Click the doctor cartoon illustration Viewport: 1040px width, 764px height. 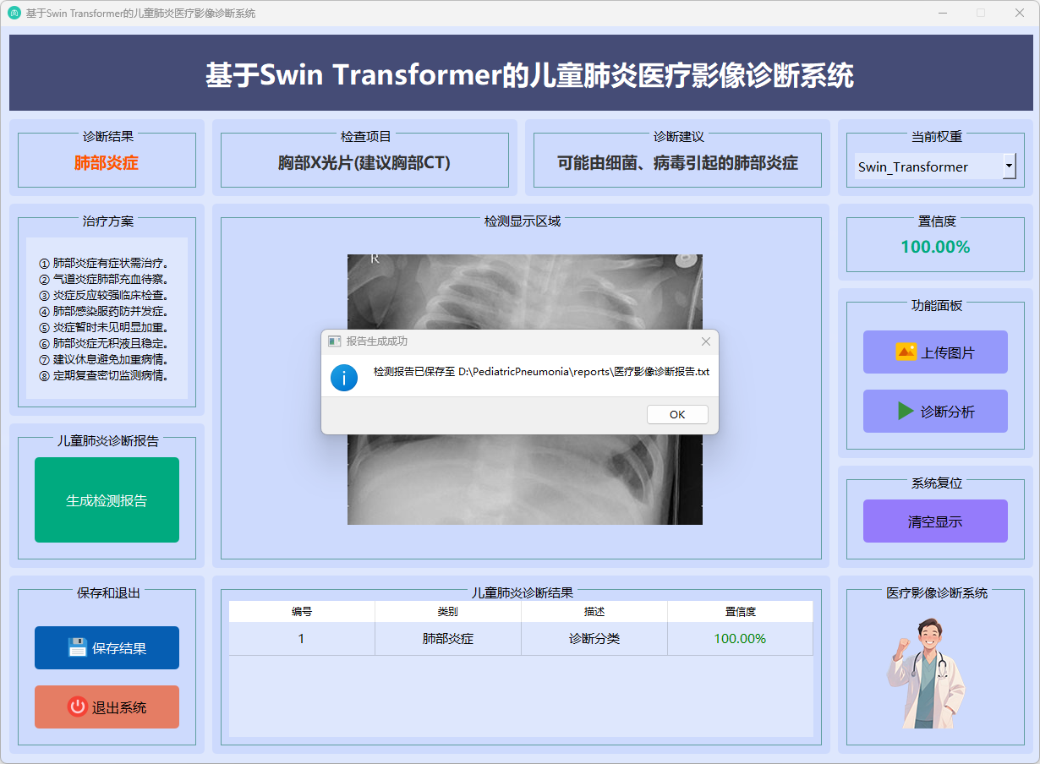pyautogui.click(x=926, y=674)
